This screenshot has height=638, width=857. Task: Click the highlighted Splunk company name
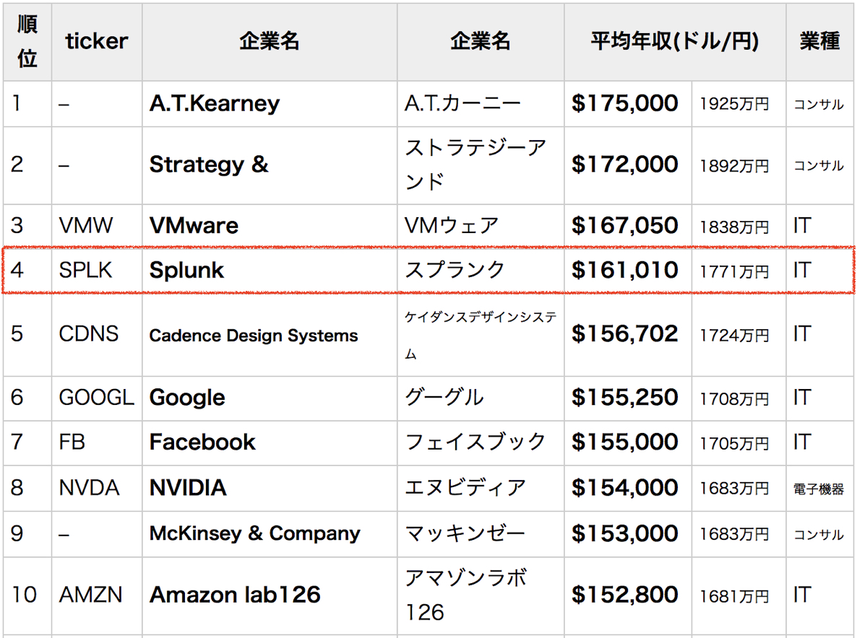[186, 270]
